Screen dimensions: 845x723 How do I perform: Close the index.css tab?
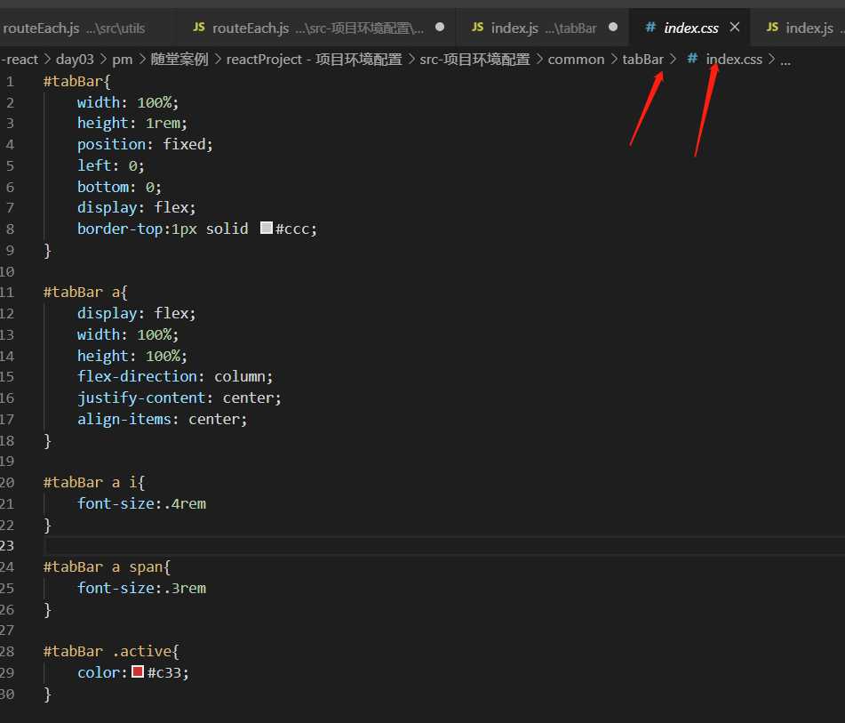pos(735,27)
